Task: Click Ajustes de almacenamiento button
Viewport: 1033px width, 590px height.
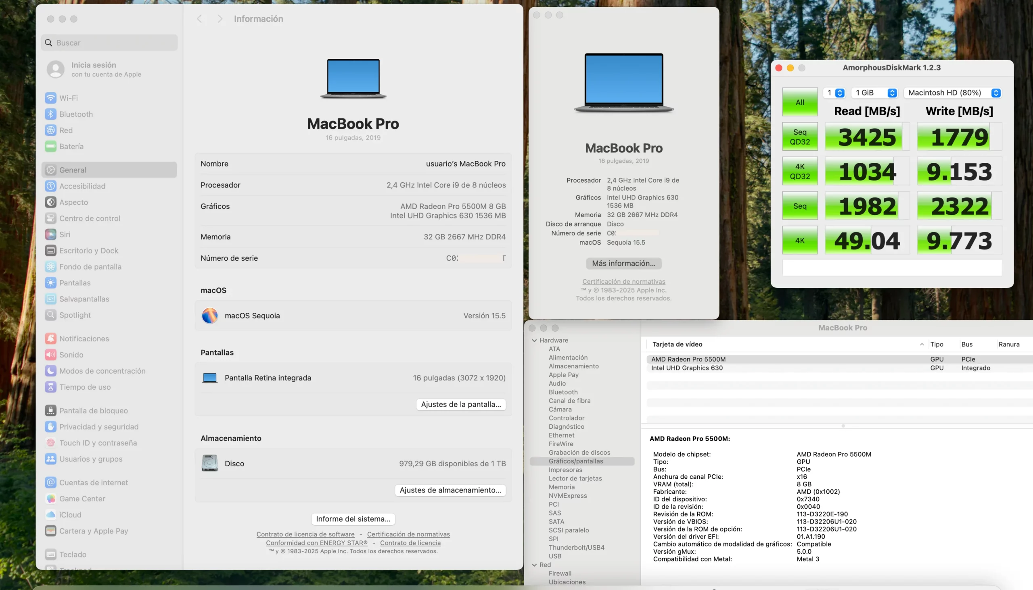Action: pos(450,490)
